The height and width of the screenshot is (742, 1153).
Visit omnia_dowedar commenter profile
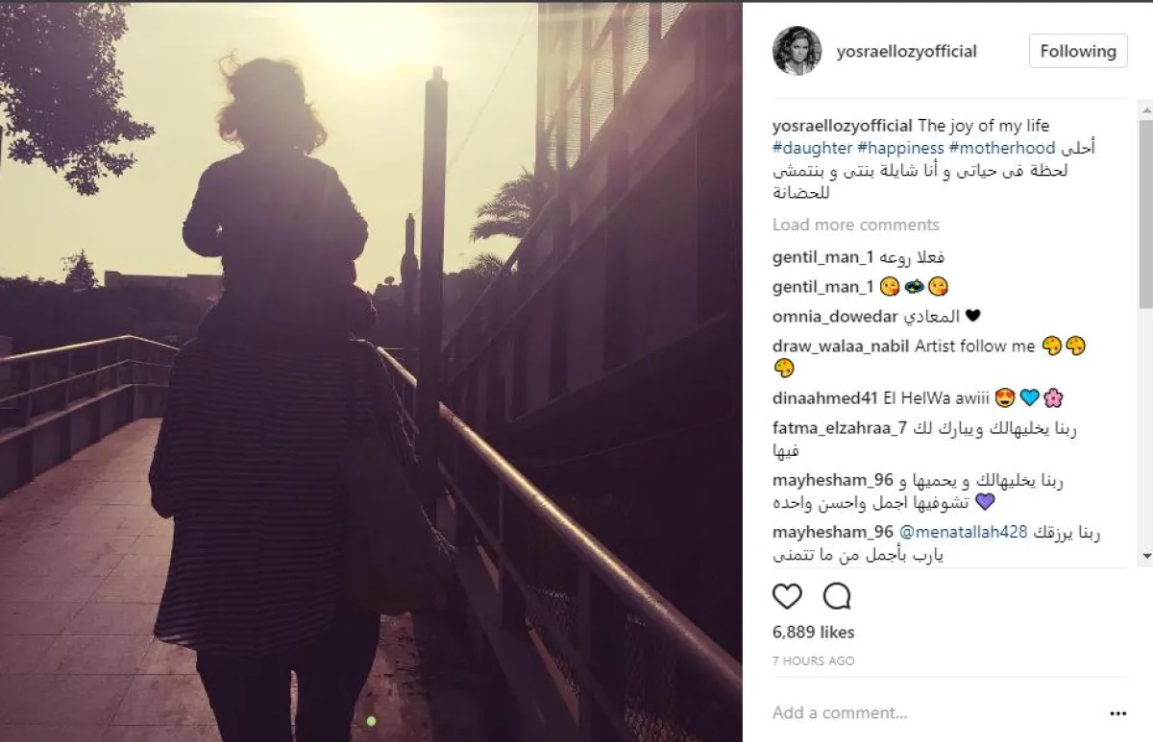point(836,316)
